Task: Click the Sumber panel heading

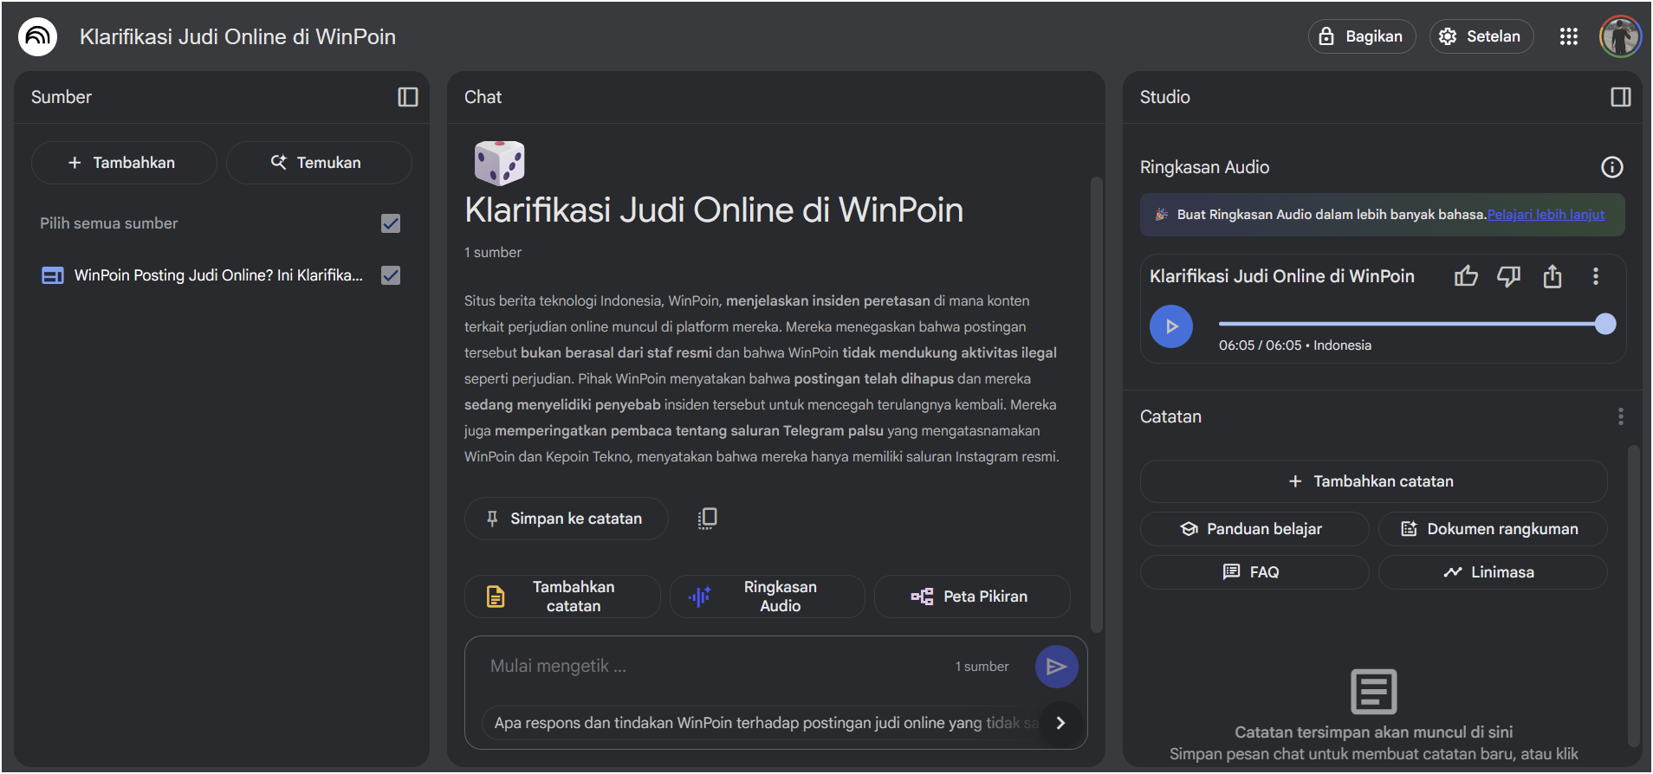Action: click(62, 97)
